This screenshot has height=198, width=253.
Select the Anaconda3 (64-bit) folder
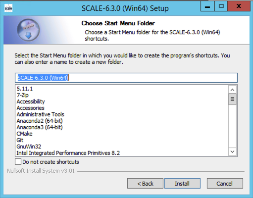coord(40,127)
